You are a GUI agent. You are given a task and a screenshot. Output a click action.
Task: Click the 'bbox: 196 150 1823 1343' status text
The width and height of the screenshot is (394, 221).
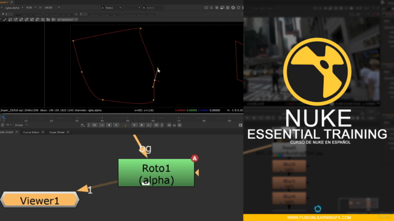click(57, 110)
